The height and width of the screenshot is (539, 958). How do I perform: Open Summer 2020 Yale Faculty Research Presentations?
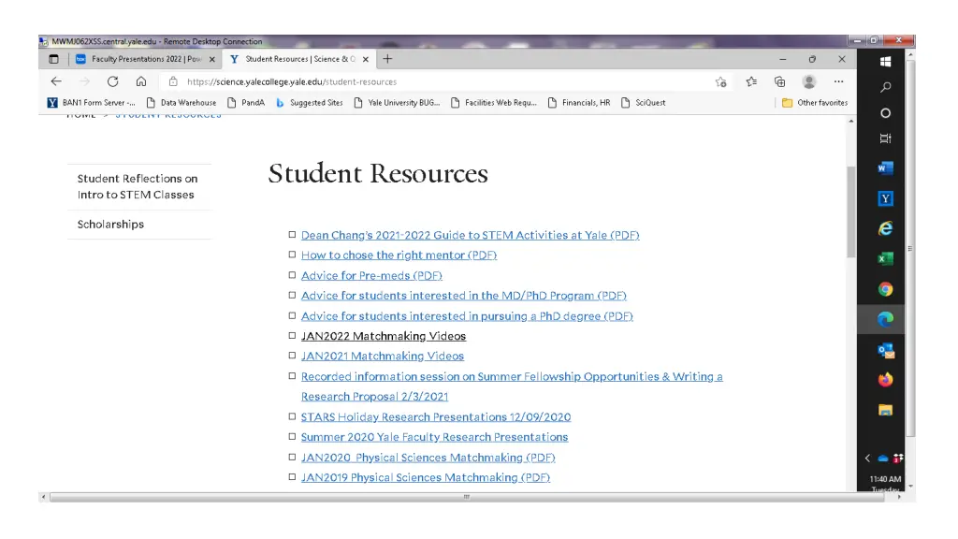pyautogui.click(x=434, y=437)
